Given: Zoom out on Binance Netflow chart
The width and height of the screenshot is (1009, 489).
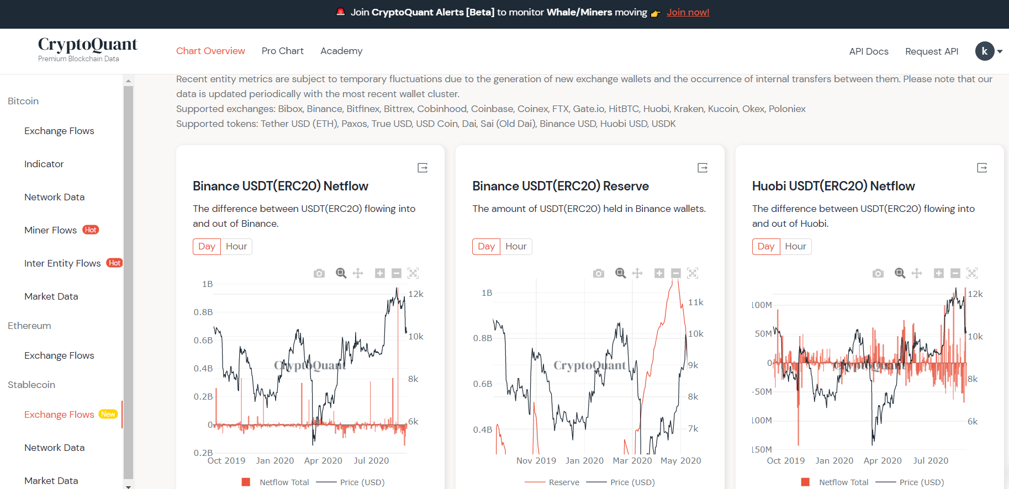Looking at the screenshot, I should pos(397,273).
